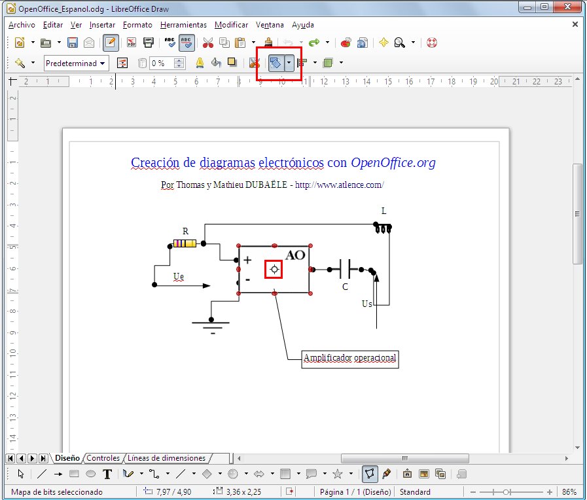Toggle AutoSpellcheck
Image resolution: width=587 pixels, height=500 pixels.
coord(187,43)
